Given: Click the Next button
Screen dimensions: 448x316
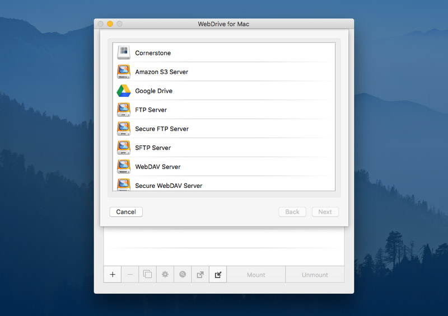Looking at the screenshot, I should (325, 212).
